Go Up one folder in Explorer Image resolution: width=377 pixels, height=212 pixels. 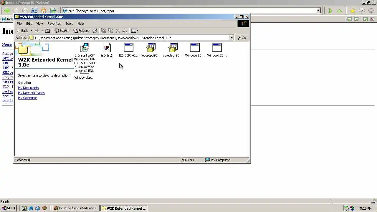tap(48, 31)
